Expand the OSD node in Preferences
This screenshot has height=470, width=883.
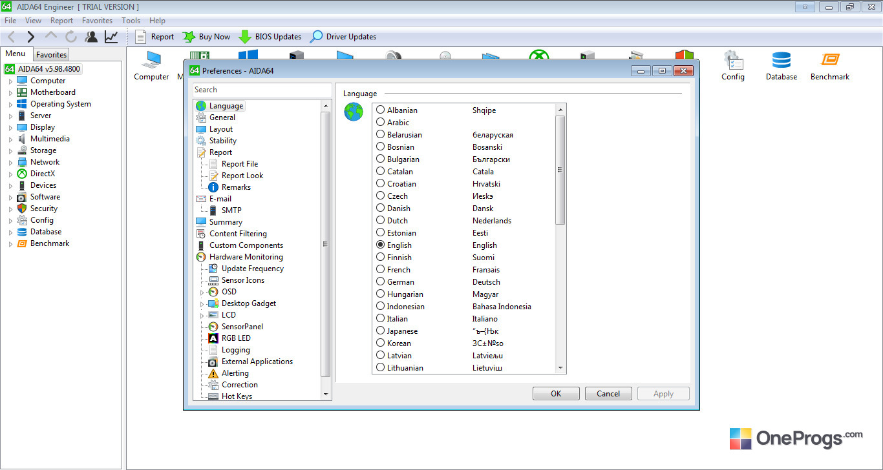pyautogui.click(x=202, y=292)
